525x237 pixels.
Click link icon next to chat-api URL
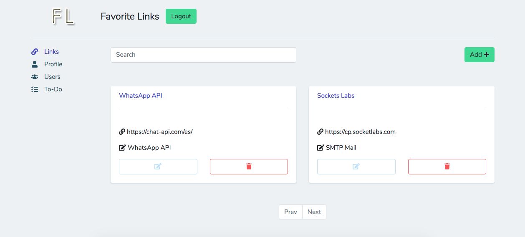click(122, 132)
